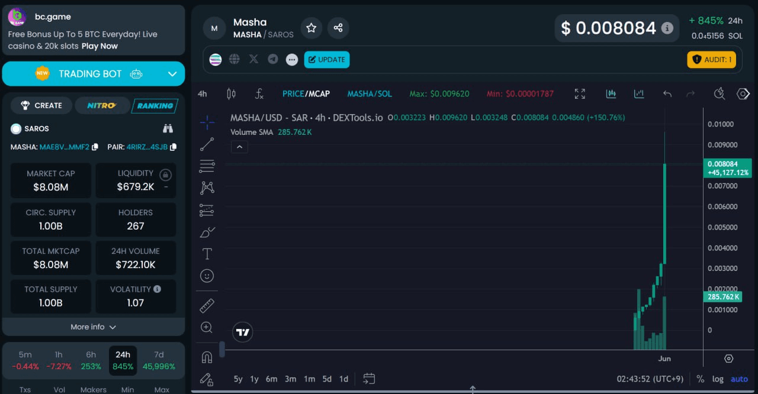Open price info icon next to $0.008084

coord(667,28)
